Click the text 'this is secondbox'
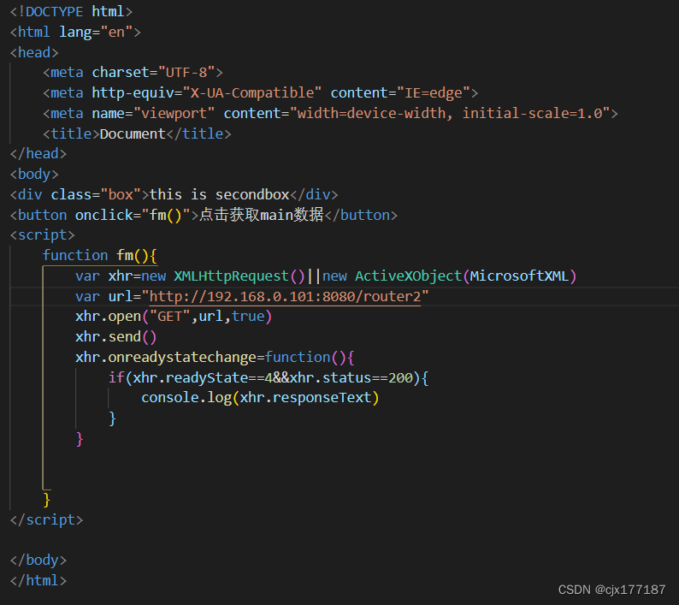Screen dimensions: 679x605 click(219, 194)
